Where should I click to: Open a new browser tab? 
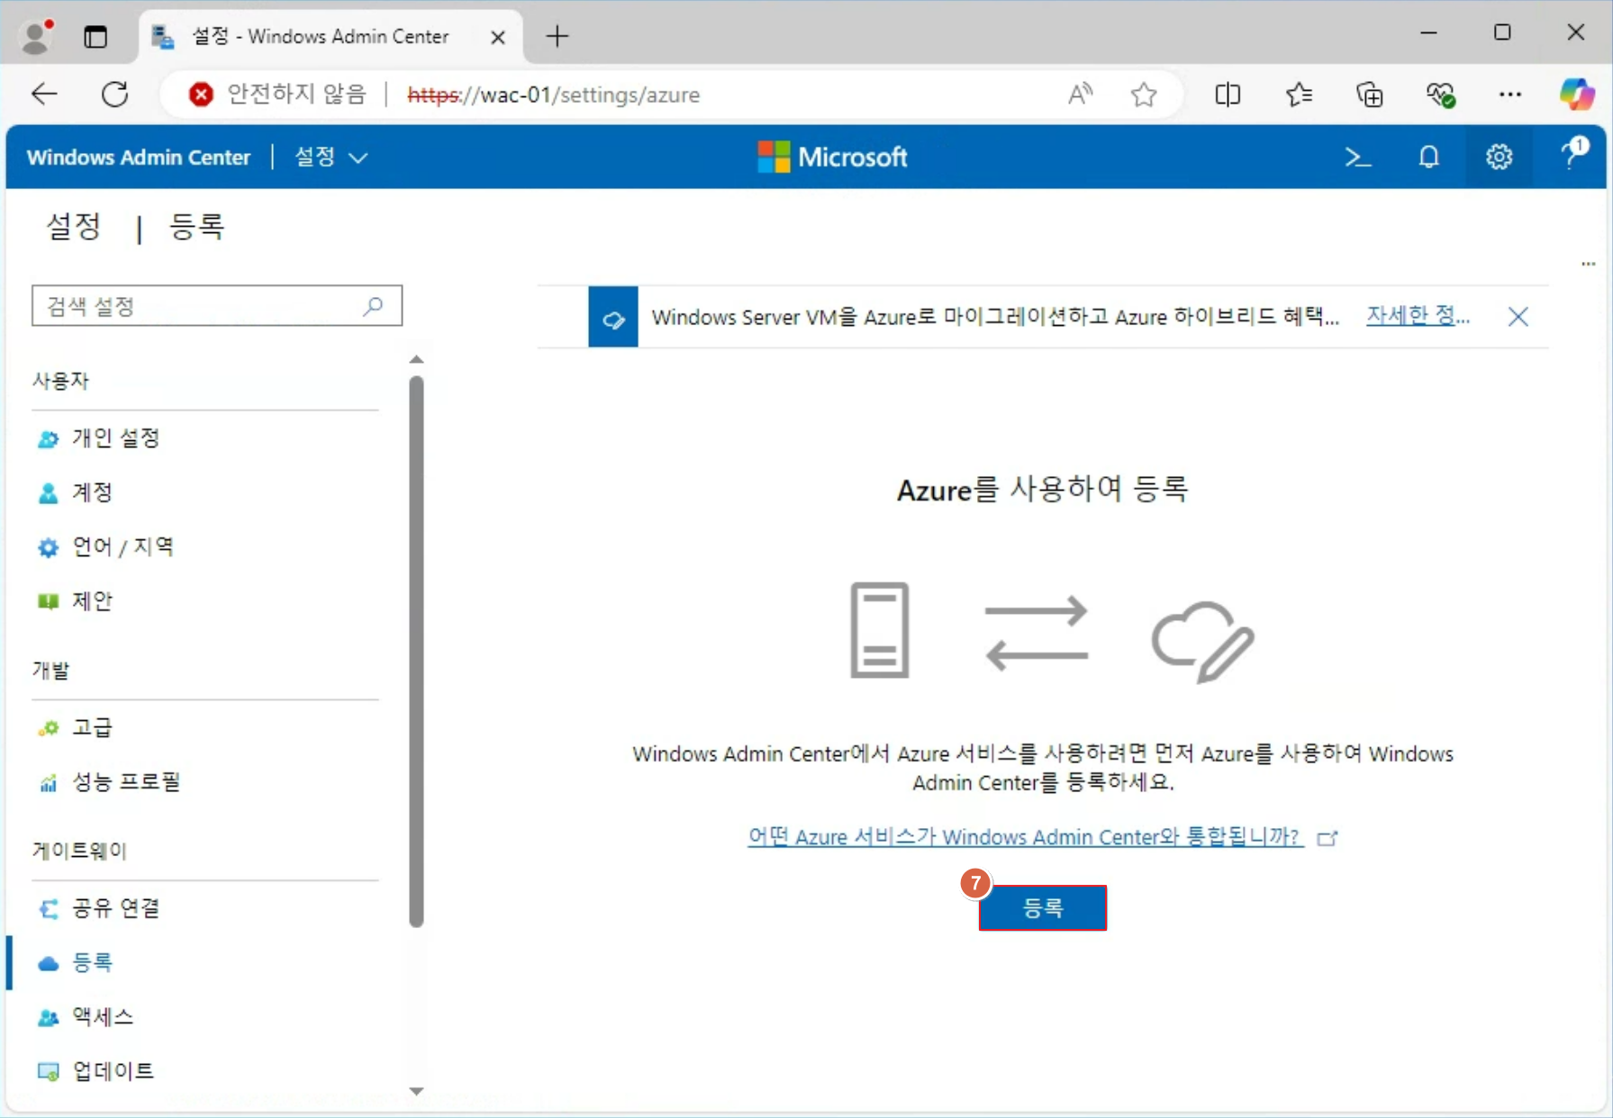tap(557, 36)
